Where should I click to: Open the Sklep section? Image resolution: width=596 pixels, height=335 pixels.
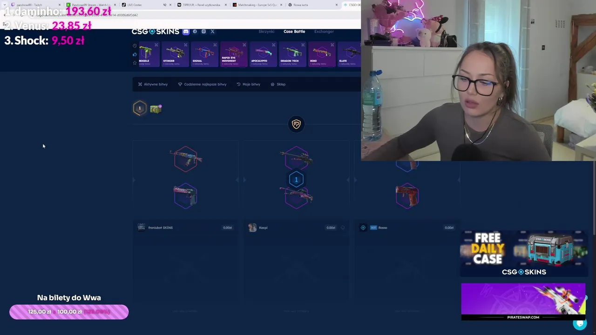(278, 84)
